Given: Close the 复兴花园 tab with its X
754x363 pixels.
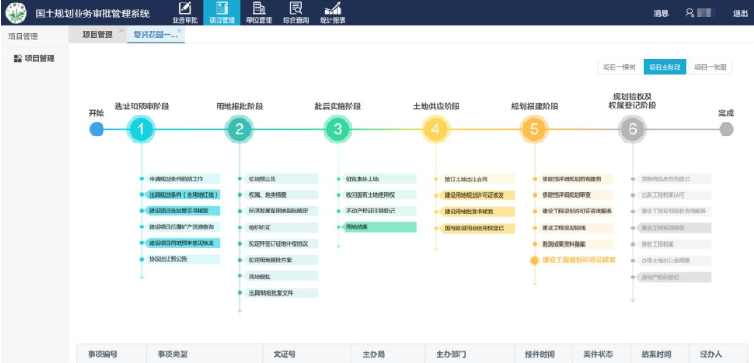Looking at the screenshot, I should click(x=180, y=31).
